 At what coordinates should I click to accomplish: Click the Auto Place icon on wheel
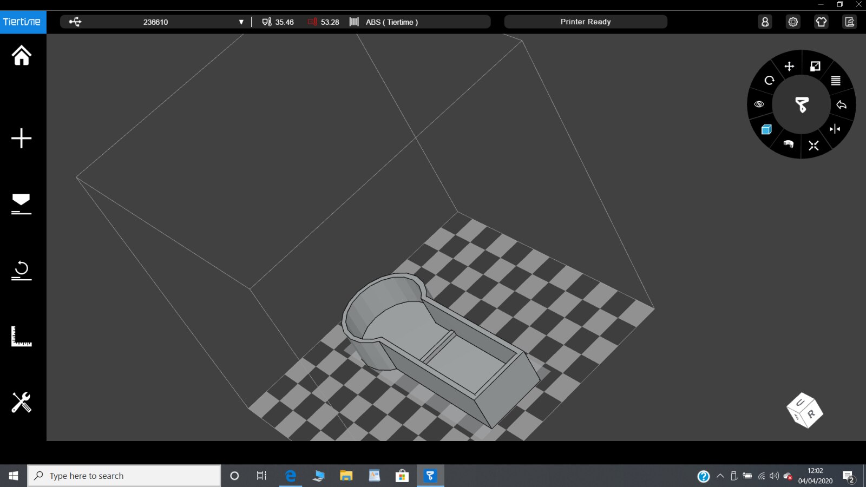[x=813, y=146]
